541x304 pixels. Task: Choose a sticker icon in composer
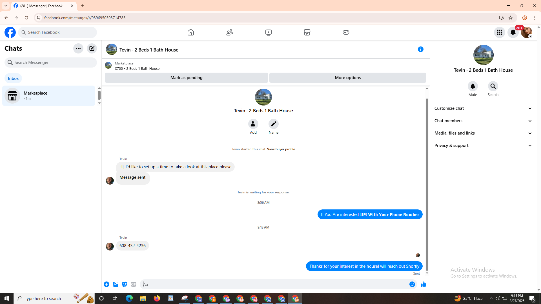point(125,285)
